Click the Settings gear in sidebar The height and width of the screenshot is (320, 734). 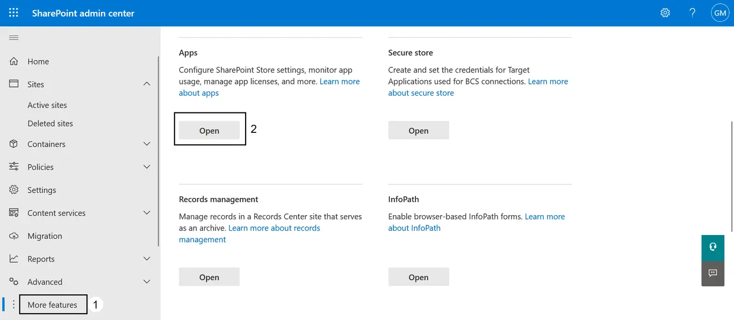click(x=14, y=190)
